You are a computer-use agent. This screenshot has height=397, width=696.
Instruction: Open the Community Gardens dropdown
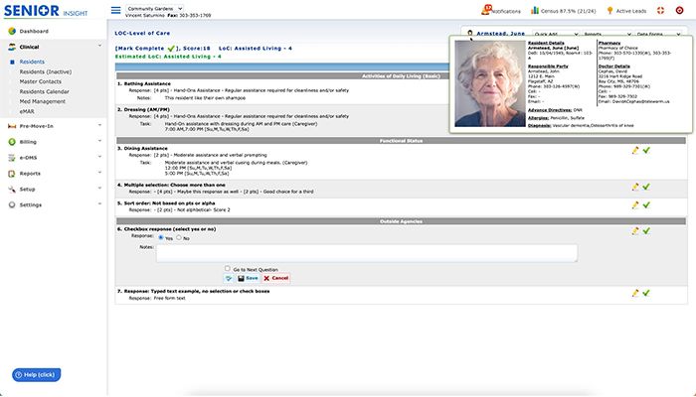[154, 8]
